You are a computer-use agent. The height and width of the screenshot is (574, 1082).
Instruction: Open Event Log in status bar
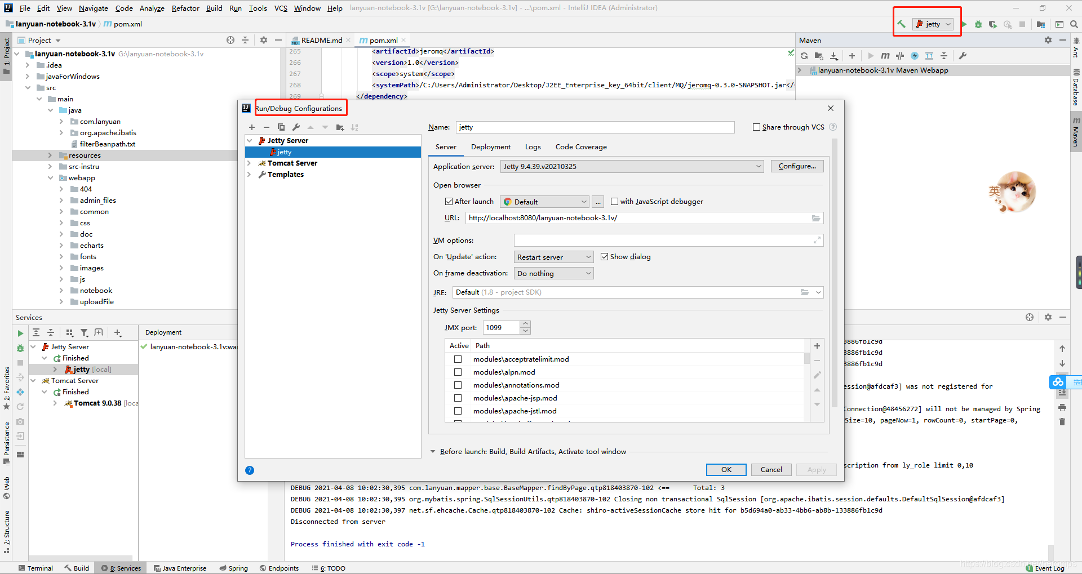1045,568
